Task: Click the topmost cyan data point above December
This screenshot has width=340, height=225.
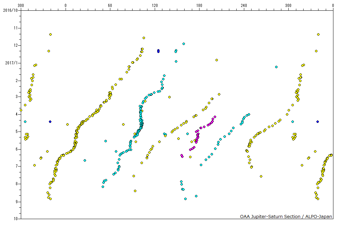Action: 184,44
